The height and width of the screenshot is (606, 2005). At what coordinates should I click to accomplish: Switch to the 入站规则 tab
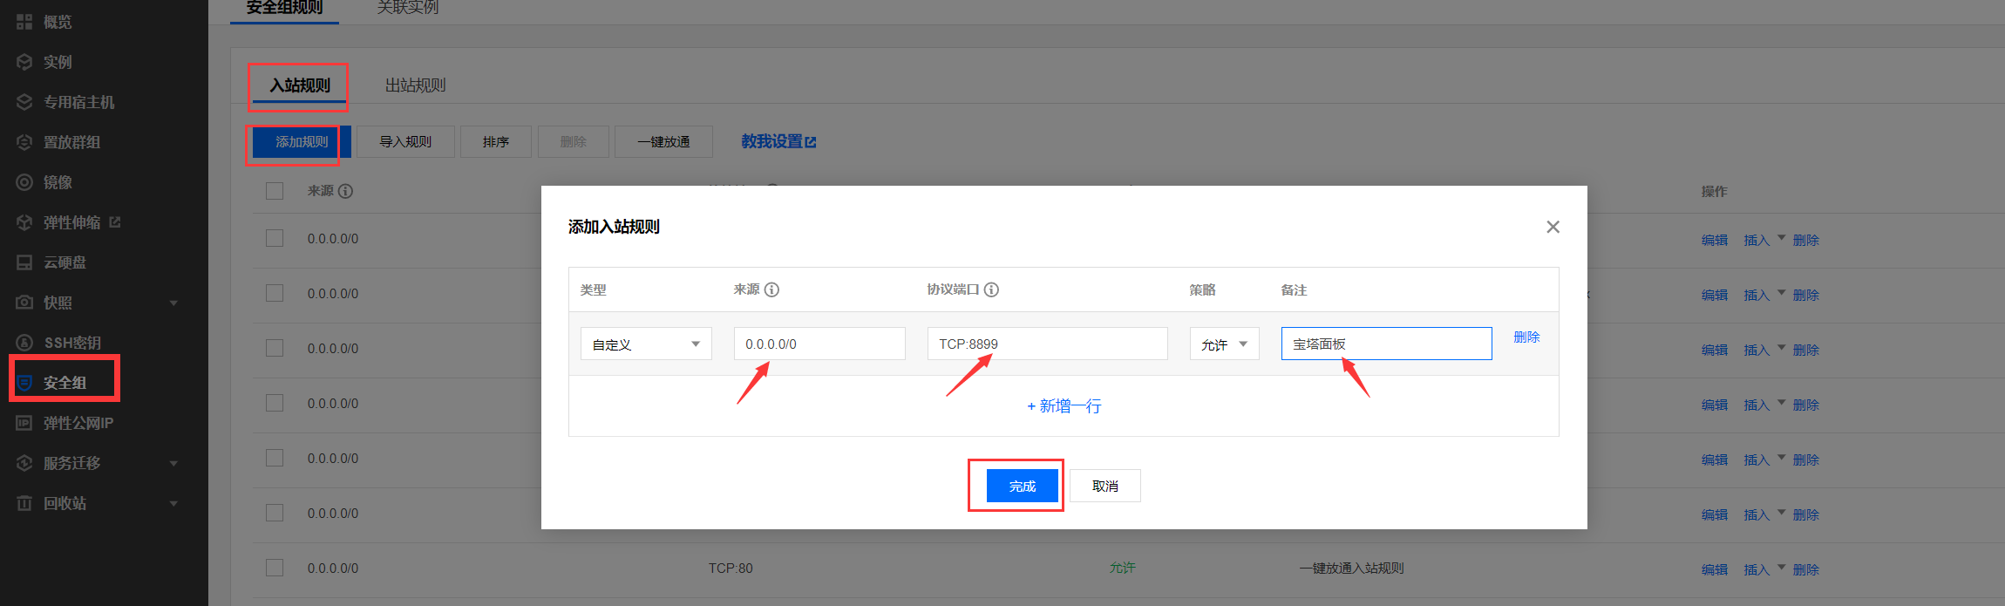(x=300, y=85)
